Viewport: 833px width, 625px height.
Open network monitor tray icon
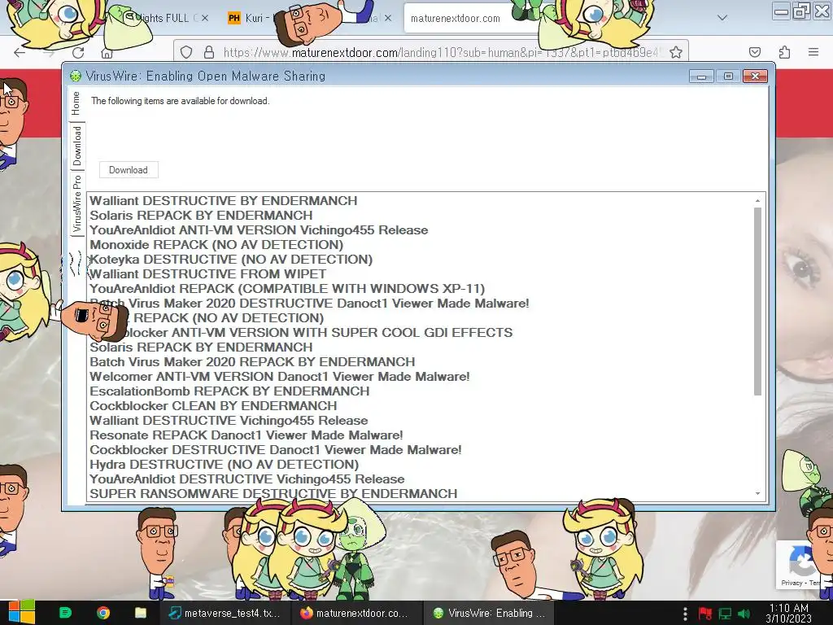pyautogui.click(x=725, y=614)
